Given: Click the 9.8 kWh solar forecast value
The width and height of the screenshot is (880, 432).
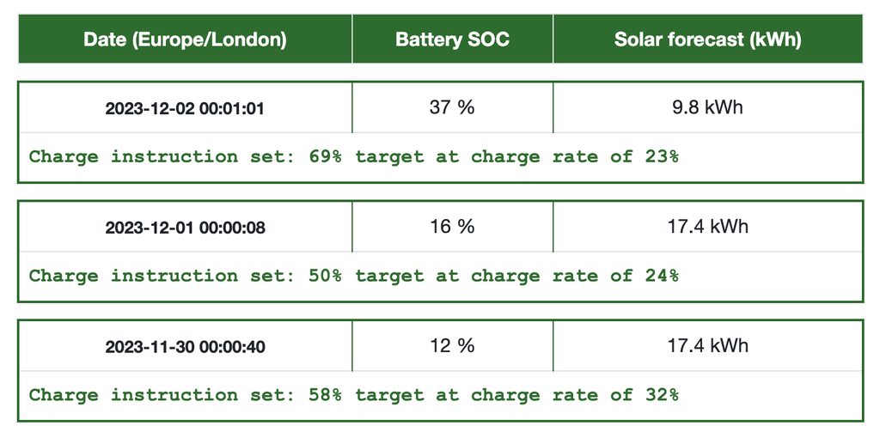Looking at the screenshot, I should pos(707,108).
